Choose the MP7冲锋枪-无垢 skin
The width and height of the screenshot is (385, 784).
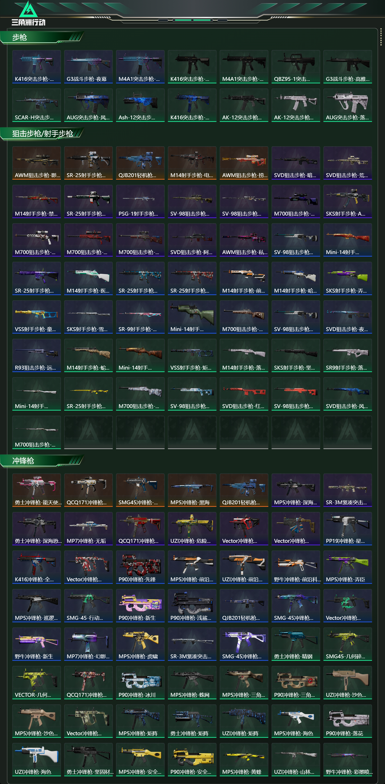(88, 529)
